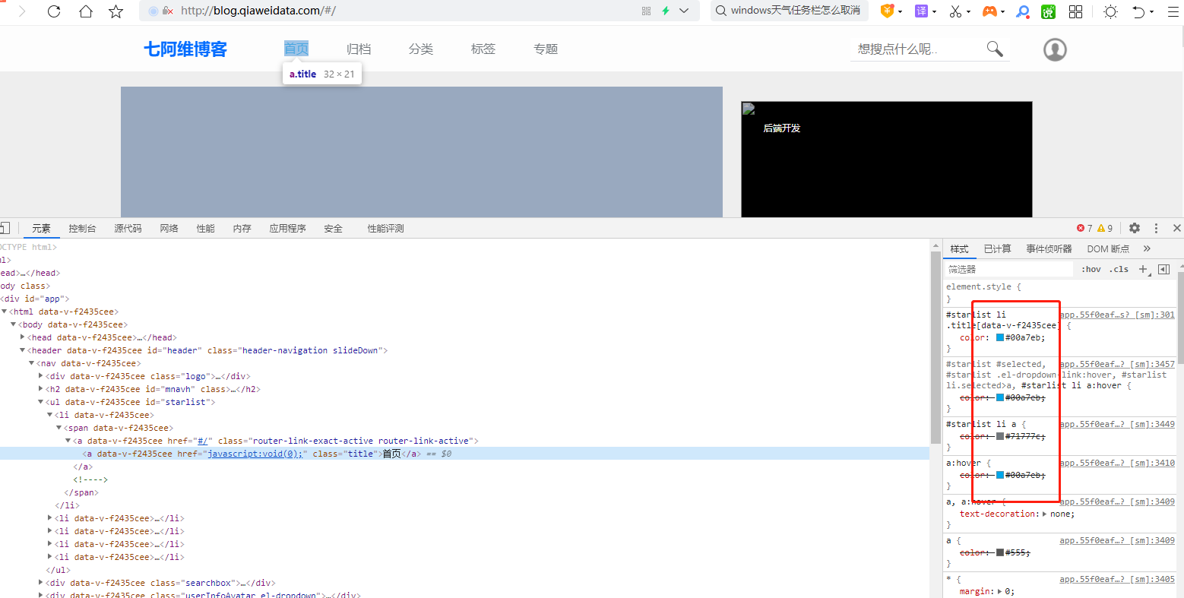Expand the div class="logo" node
Image resolution: width=1184 pixels, height=598 pixels.
pos(41,376)
